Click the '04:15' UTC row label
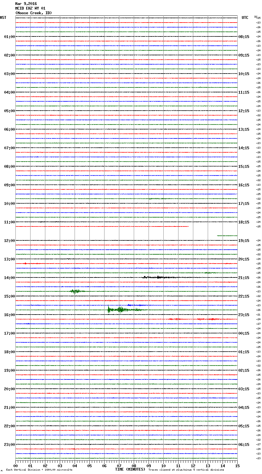 tap(244, 408)
